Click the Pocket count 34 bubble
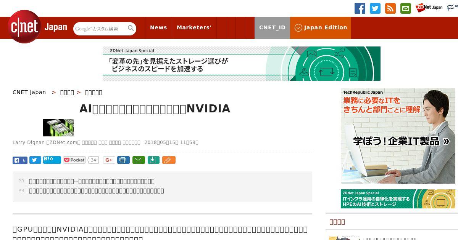The image size is (458, 240). [94, 160]
